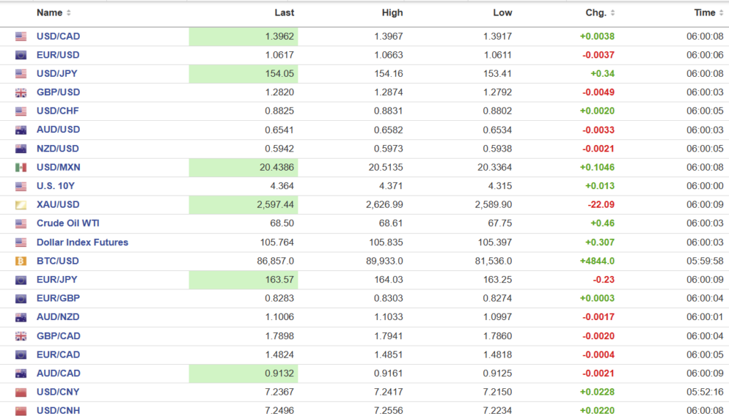Click the New Zealand flag beside NZD/USD
Image resolution: width=729 pixels, height=416 pixels.
pos(21,149)
